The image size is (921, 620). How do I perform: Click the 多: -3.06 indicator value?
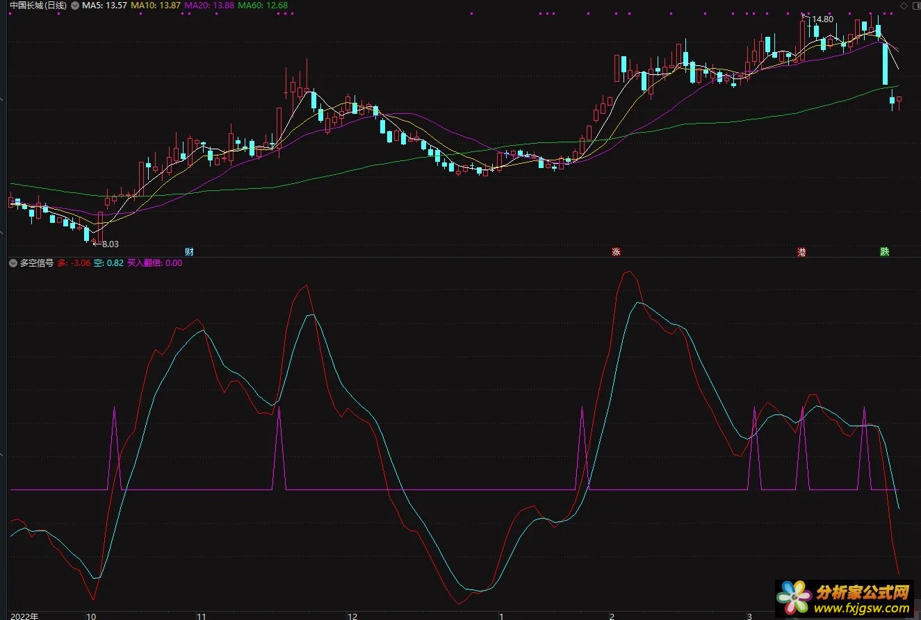point(74,263)
